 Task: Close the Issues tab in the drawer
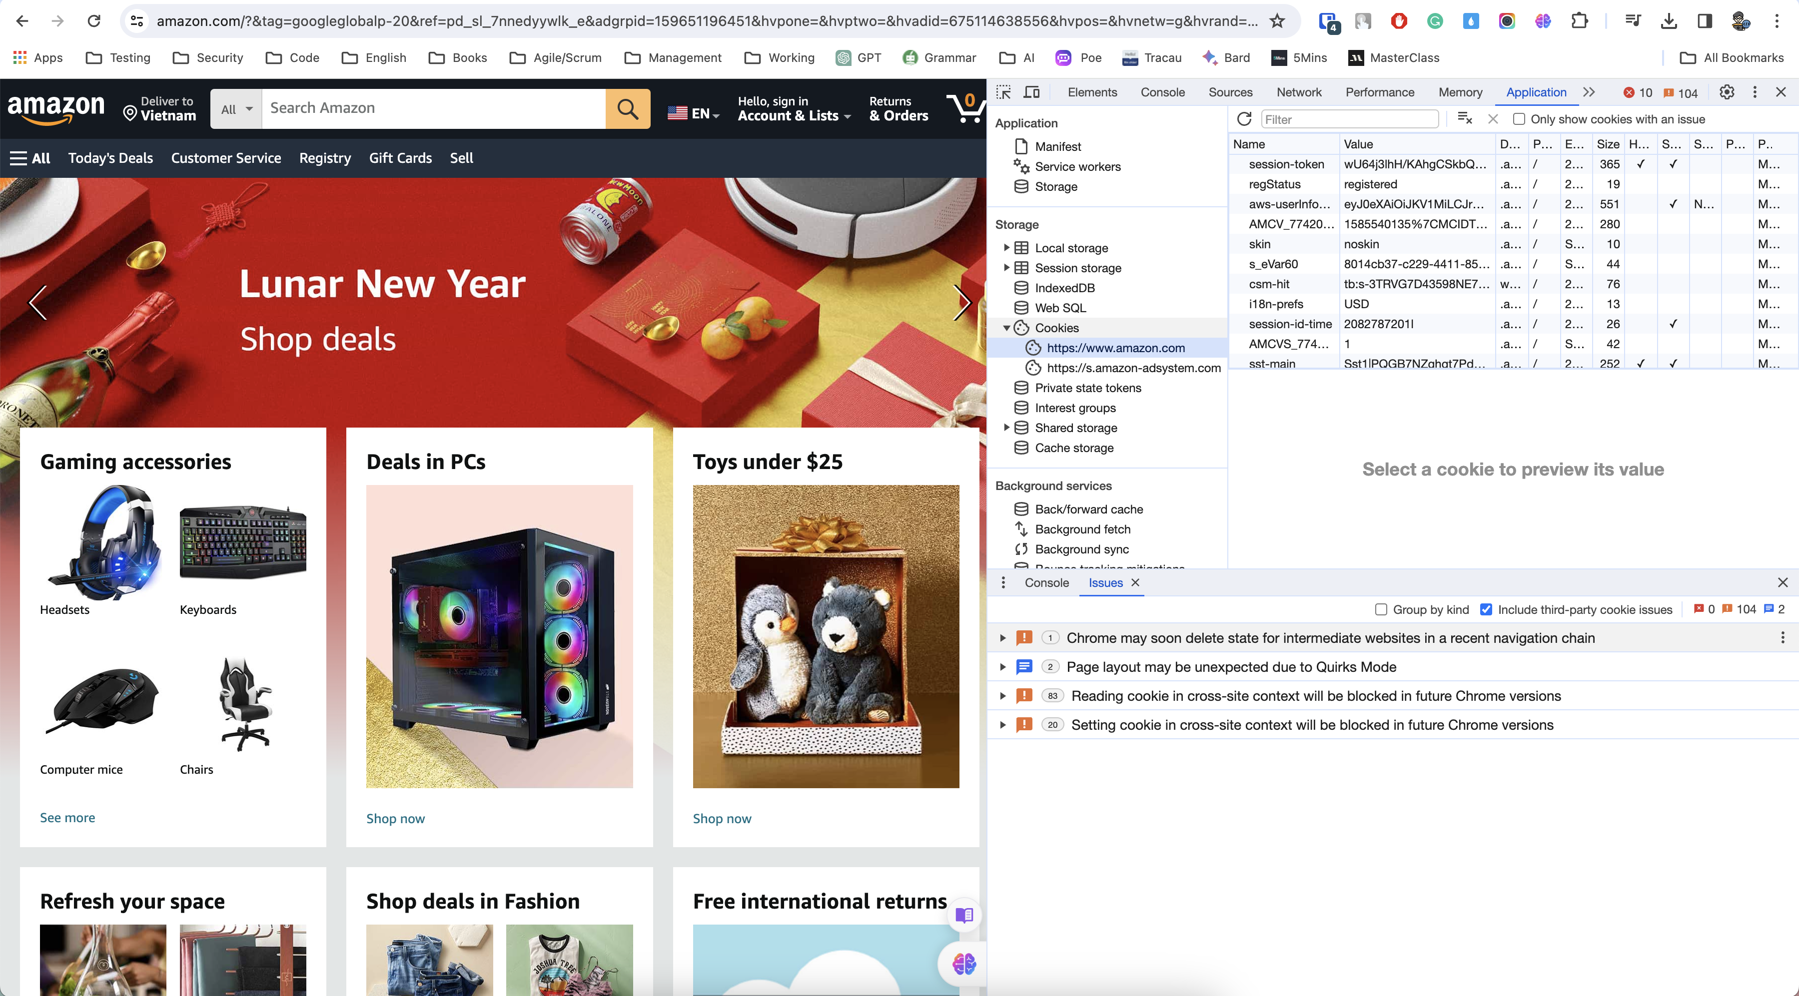(x=1135, y=583)
